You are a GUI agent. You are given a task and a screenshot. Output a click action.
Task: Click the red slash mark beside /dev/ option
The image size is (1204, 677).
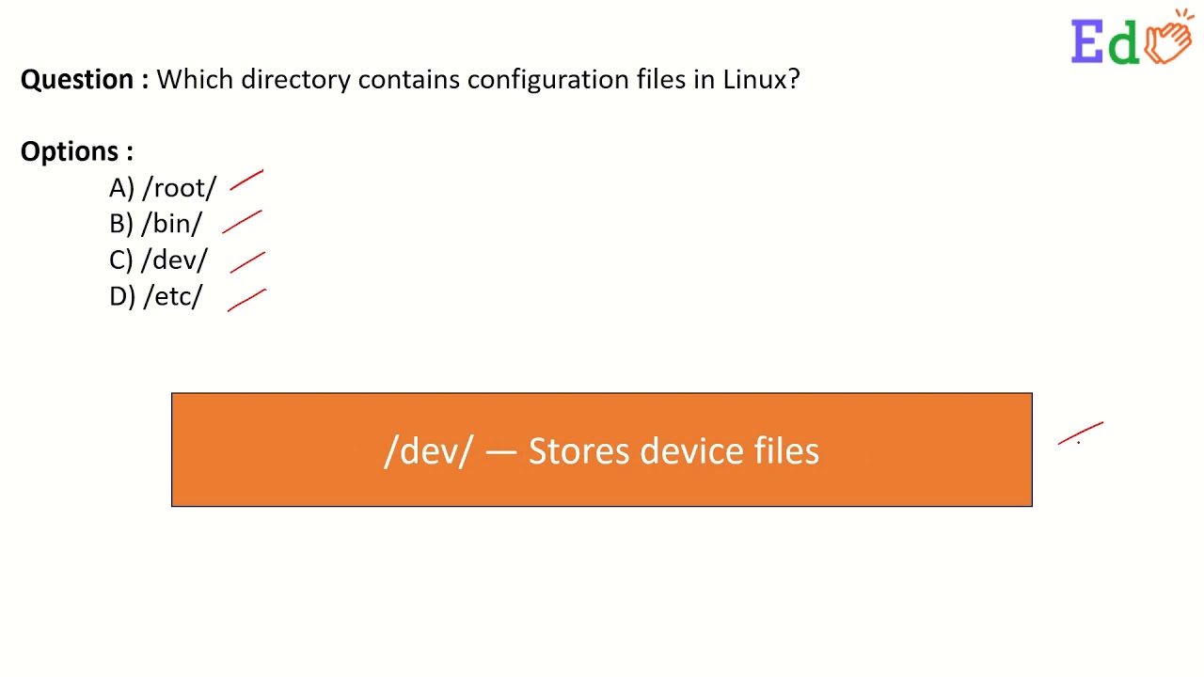[247, 262]
